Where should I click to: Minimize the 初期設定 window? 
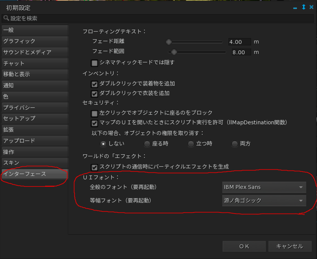tap(295, 8)
